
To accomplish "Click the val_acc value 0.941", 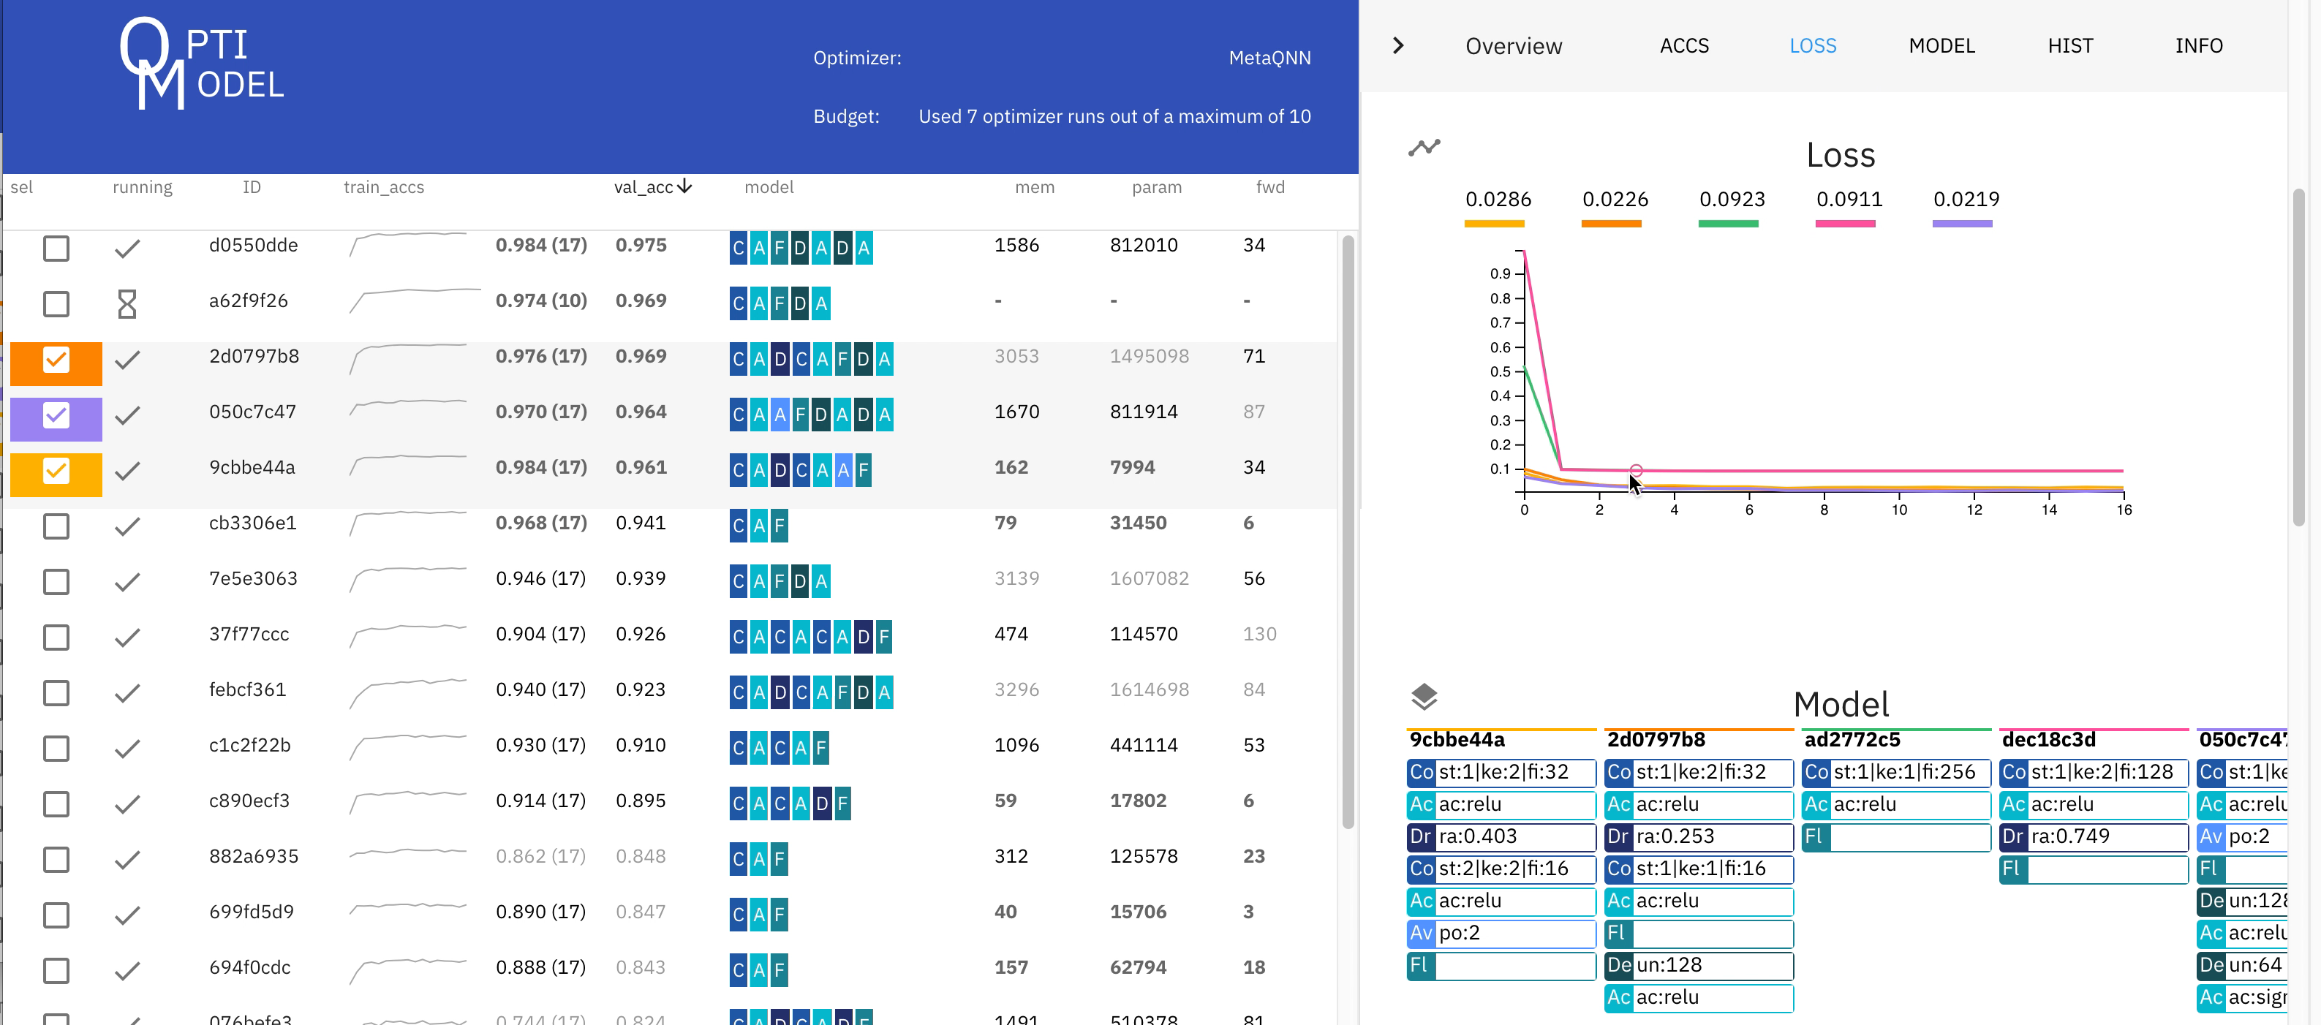I will point(641,523).
